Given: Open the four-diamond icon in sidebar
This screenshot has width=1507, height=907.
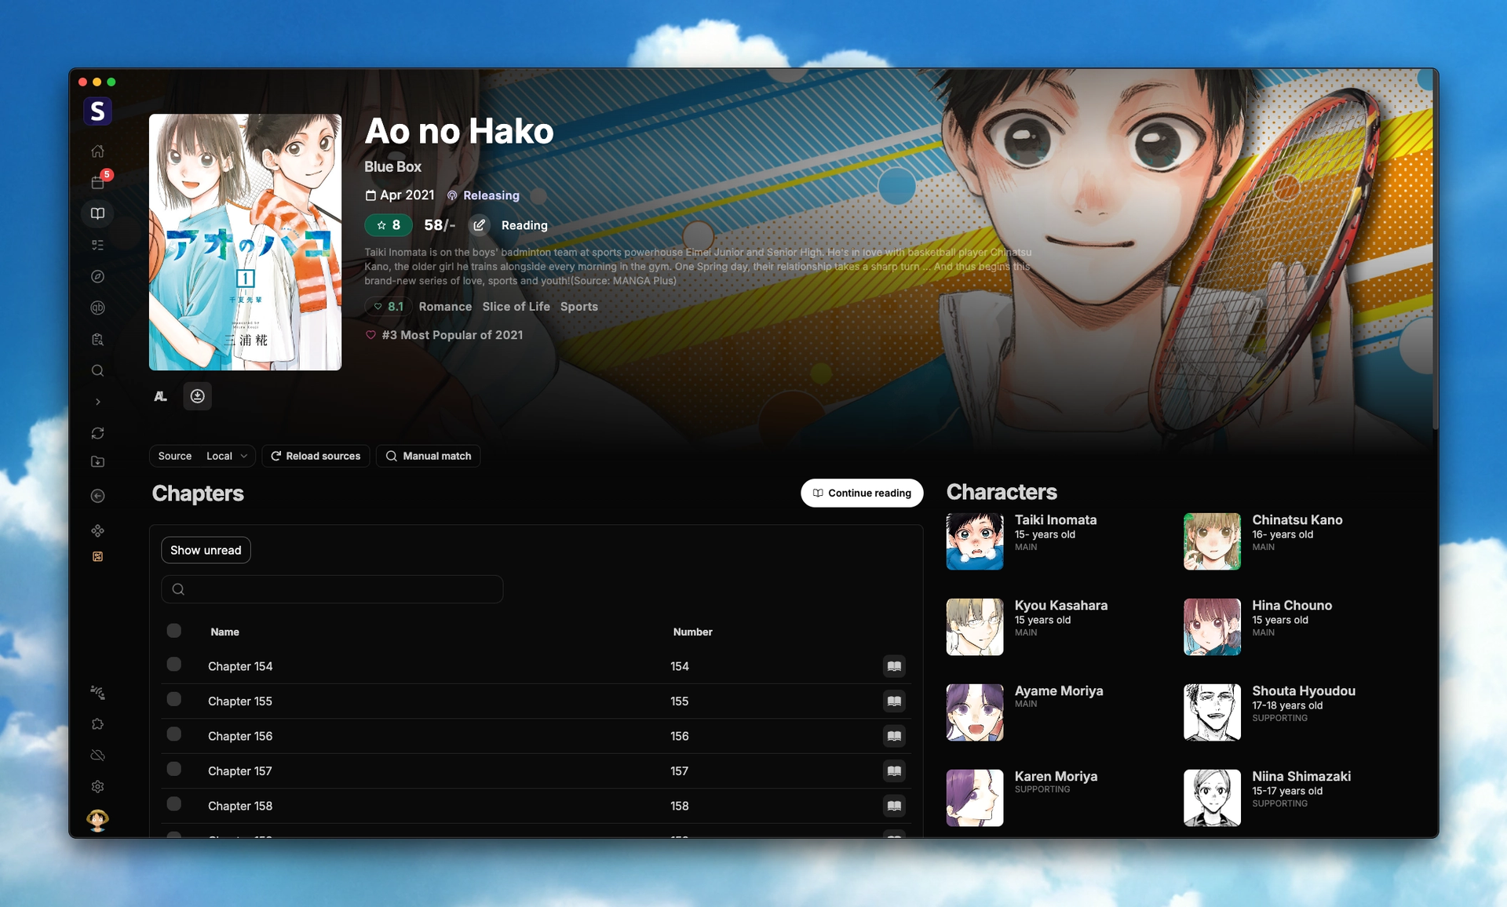Looking at the screenshot, I should point(97,530).
